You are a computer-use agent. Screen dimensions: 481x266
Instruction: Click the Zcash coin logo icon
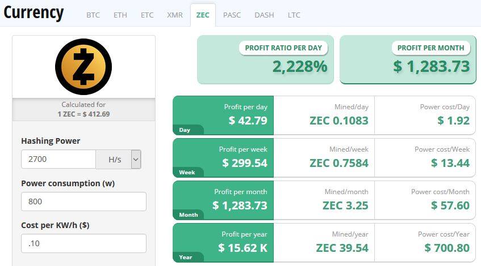point(83,67)
